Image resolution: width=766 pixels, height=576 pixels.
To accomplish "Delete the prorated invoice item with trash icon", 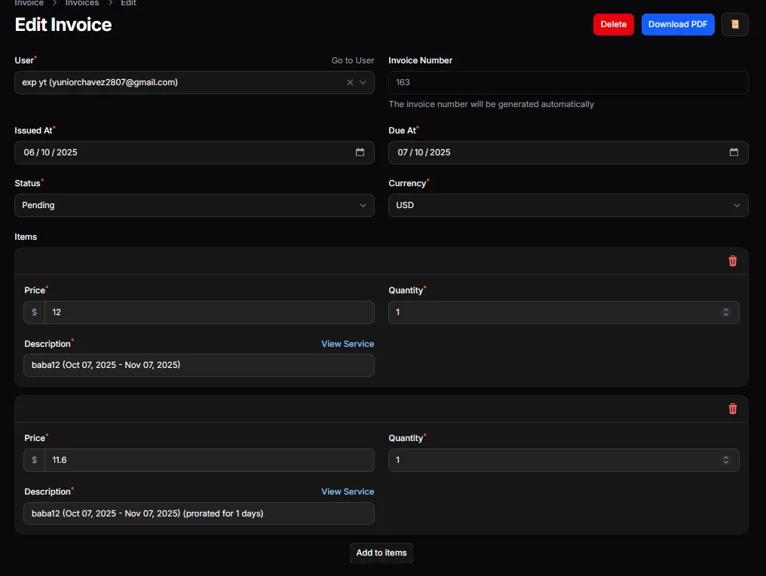I will (732, 409).
